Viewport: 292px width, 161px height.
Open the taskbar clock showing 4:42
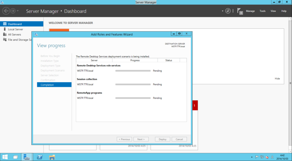pyautogui.click(x=282, y=157)
